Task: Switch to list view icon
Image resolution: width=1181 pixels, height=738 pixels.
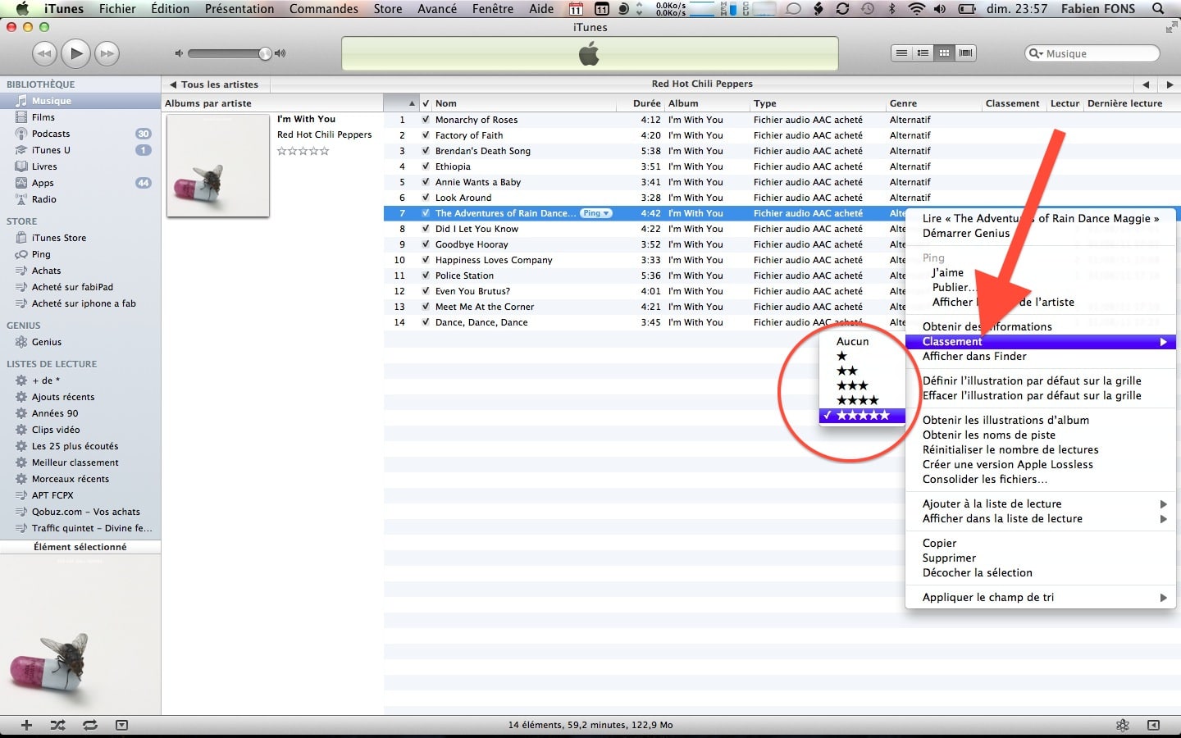Action: click(901, 53)
